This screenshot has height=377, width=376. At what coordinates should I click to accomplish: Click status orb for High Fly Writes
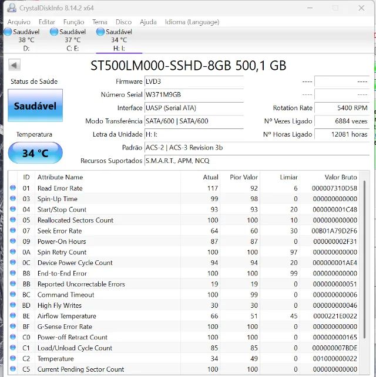point(13,305)
